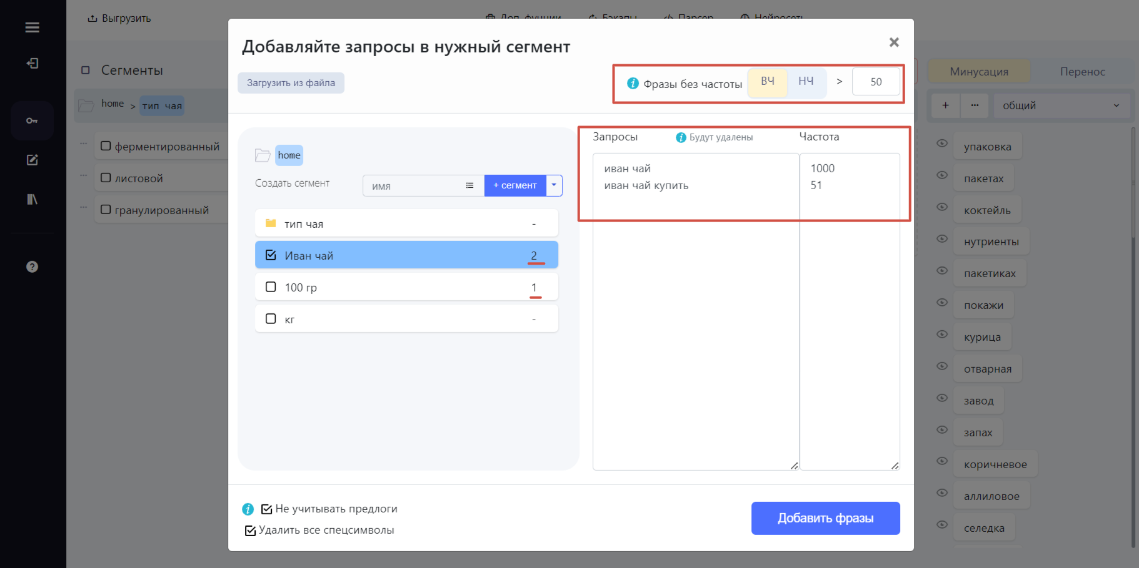Screen dimensions: 1139x568
Task: Open the dropdown arrow next to + сегмент
Action: [x=554, y=185]
